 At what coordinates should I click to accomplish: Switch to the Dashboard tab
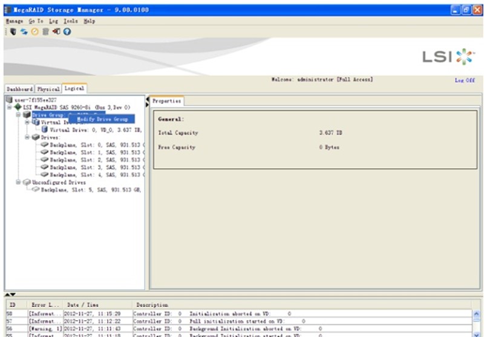click(x=19, y=89)
